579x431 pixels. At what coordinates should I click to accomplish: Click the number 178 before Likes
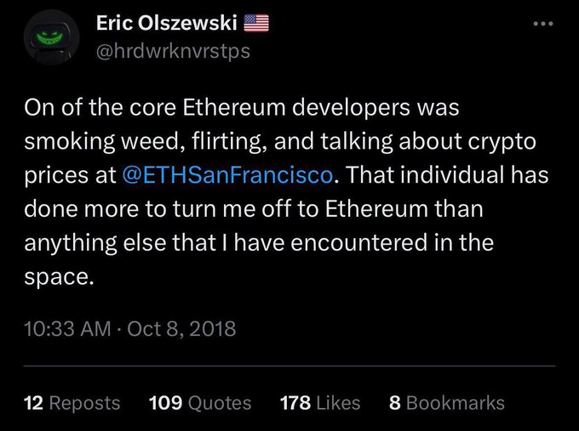tap(295, 403)
